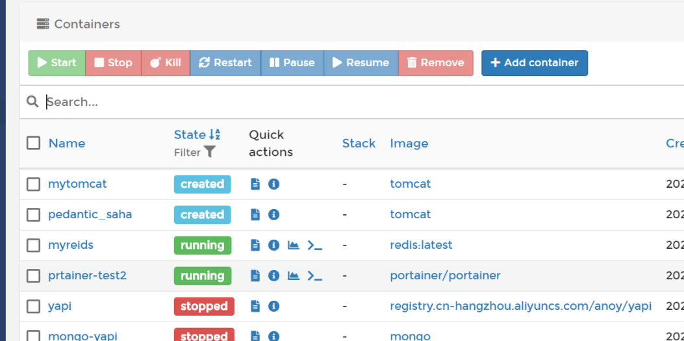The height and width of the screenshot is (341, 684).
Task: Open tomcat image link in mytomcat row
Action: point(411,184)
